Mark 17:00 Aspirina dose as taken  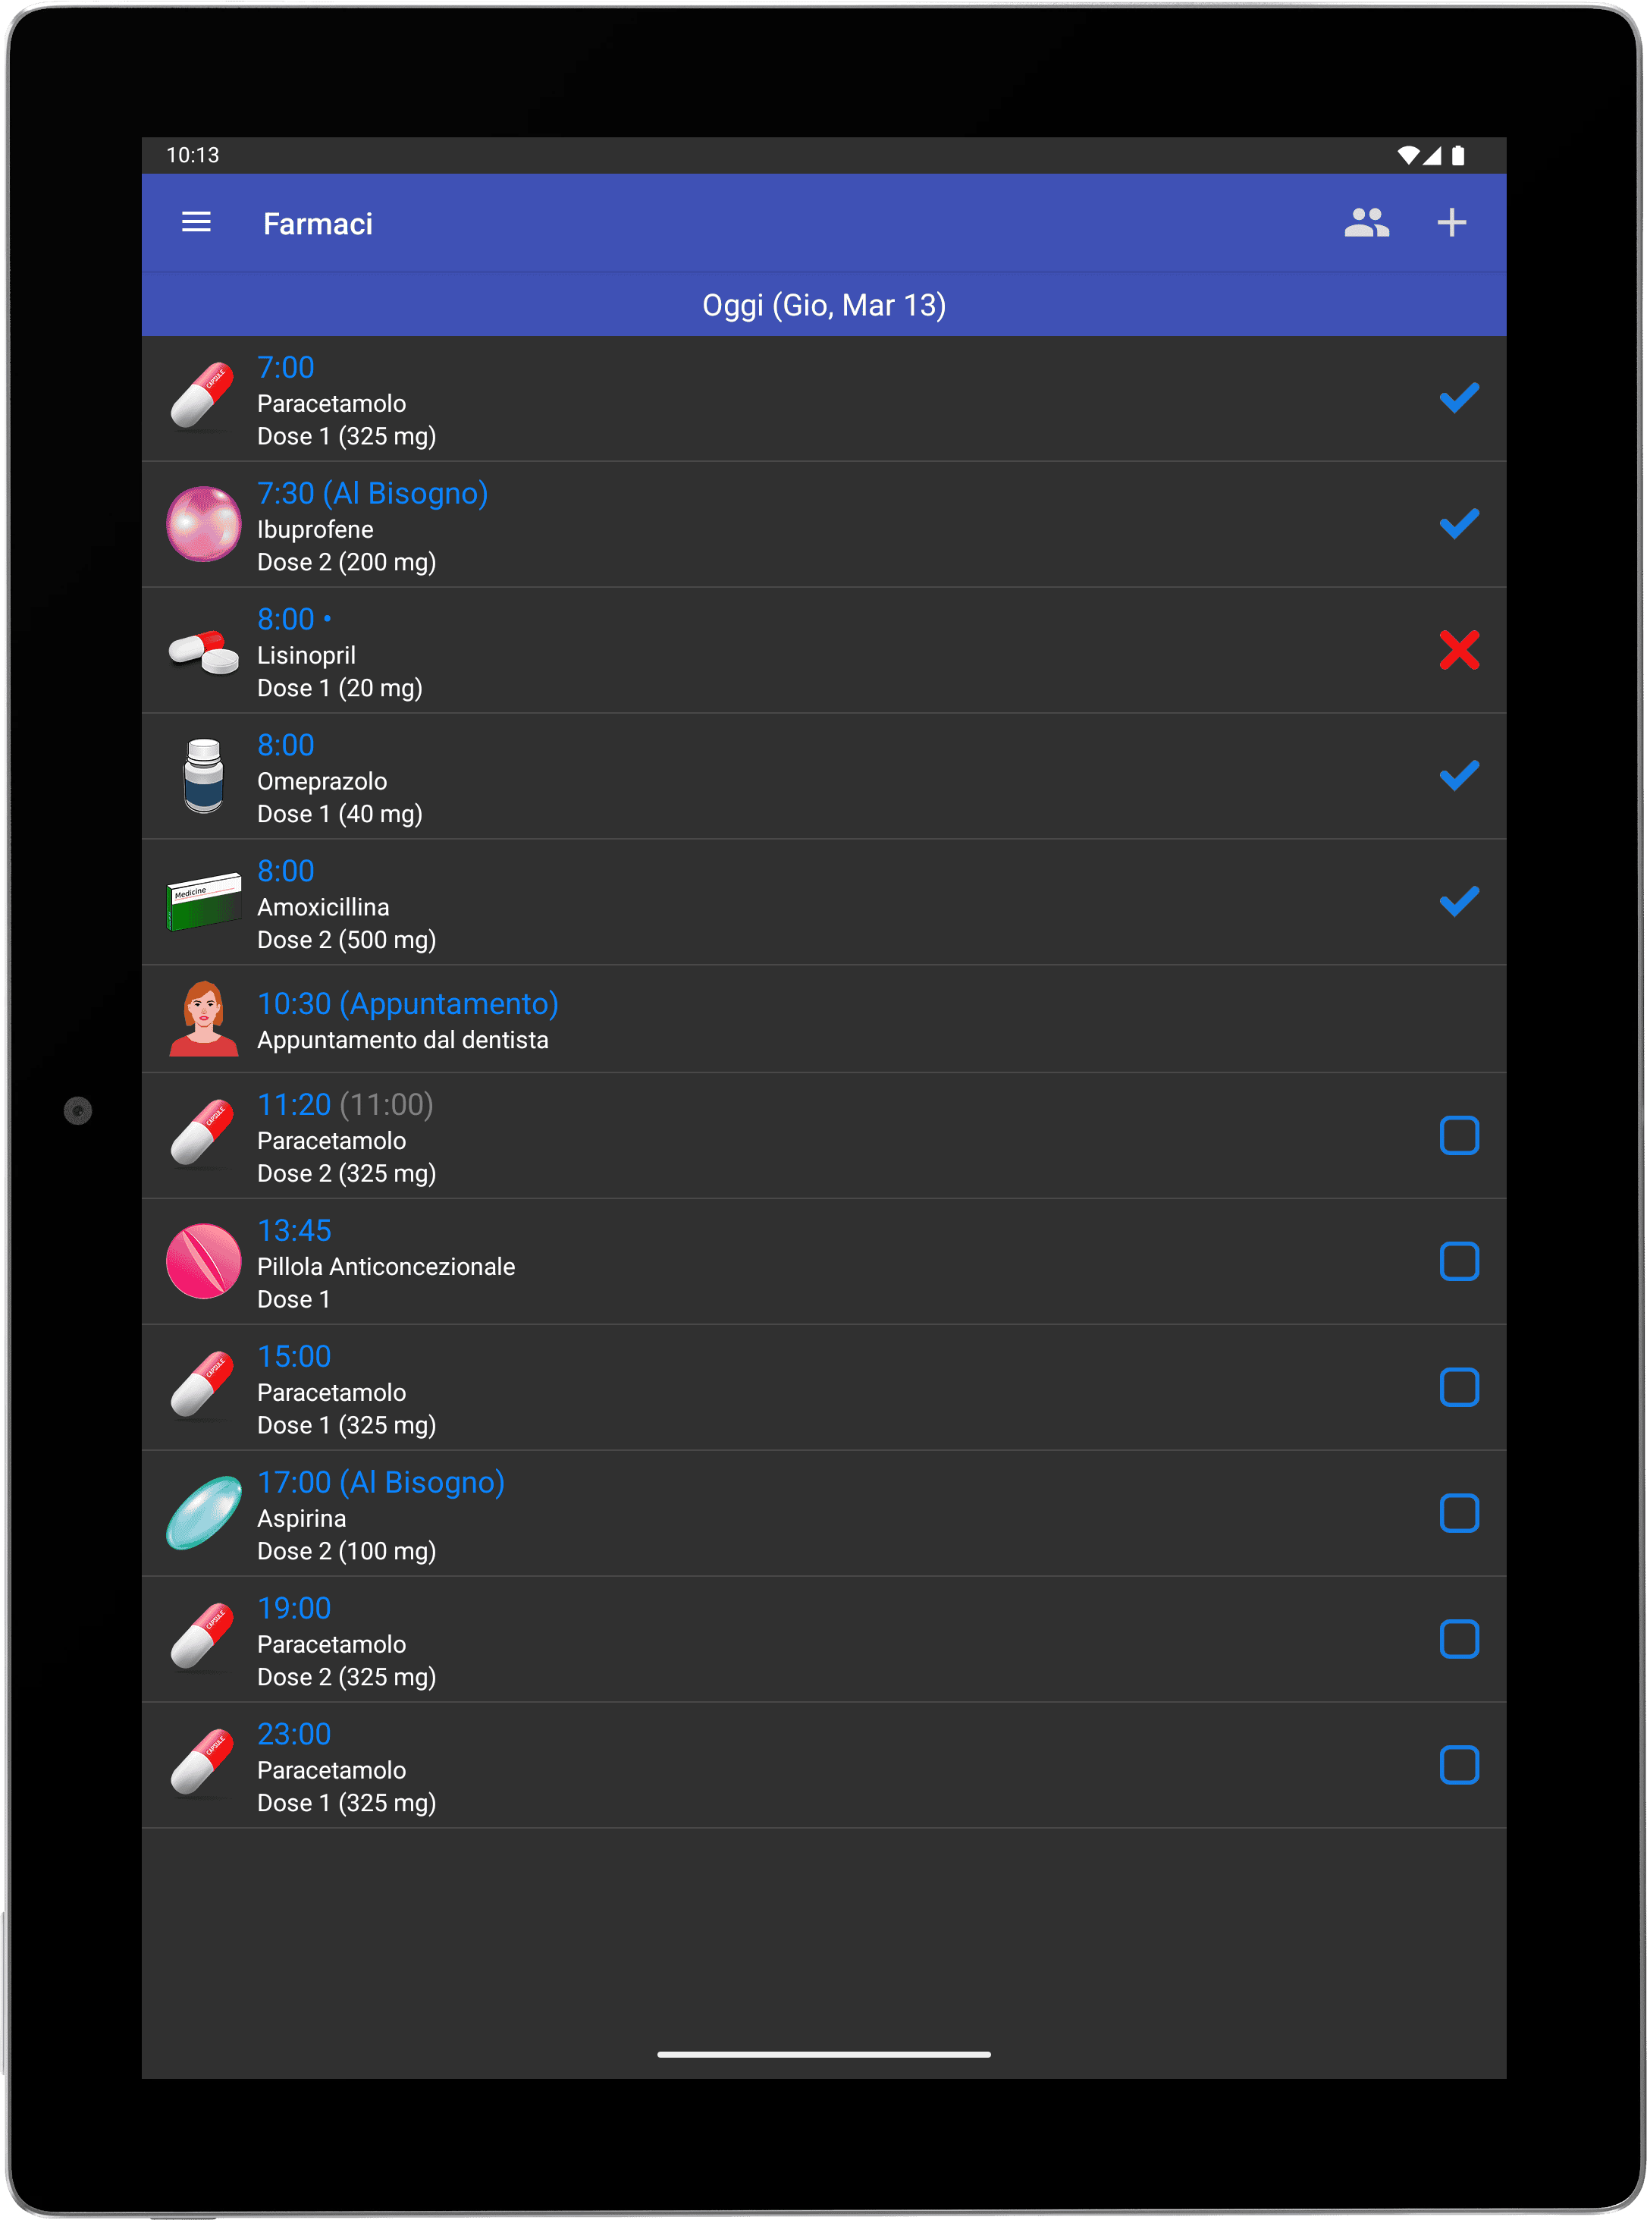[x=1459, y=1513]
